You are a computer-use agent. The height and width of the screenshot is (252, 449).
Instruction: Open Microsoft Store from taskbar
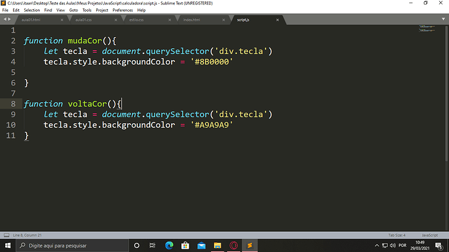(185, 245)
